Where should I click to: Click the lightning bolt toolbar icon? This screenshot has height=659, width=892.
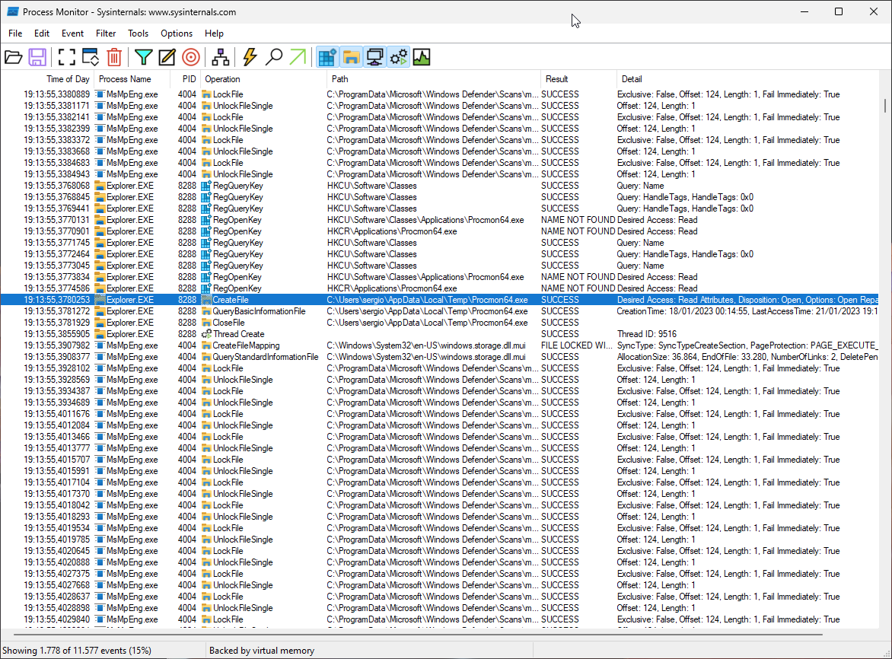250,57
